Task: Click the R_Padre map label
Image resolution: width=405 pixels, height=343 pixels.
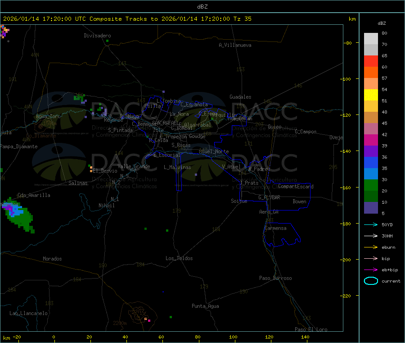Action: [x=258, y=169]
